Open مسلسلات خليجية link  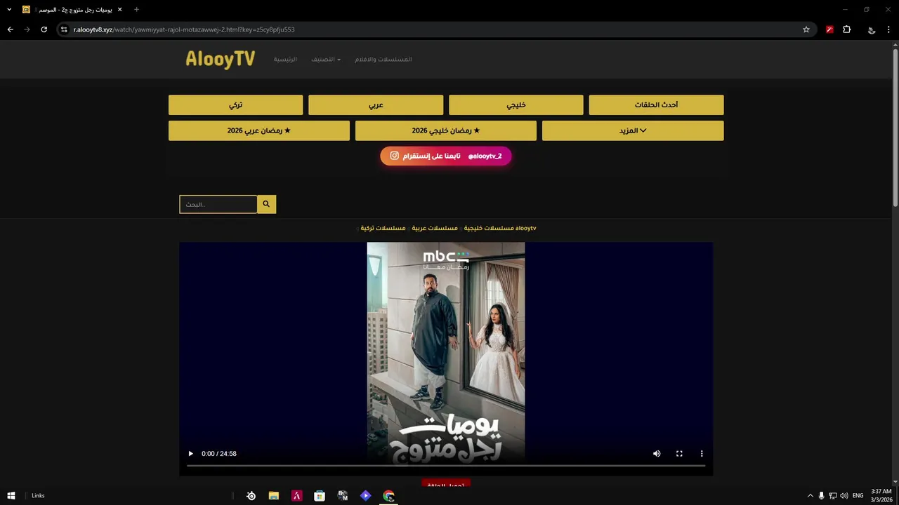(x=489, y=228)
